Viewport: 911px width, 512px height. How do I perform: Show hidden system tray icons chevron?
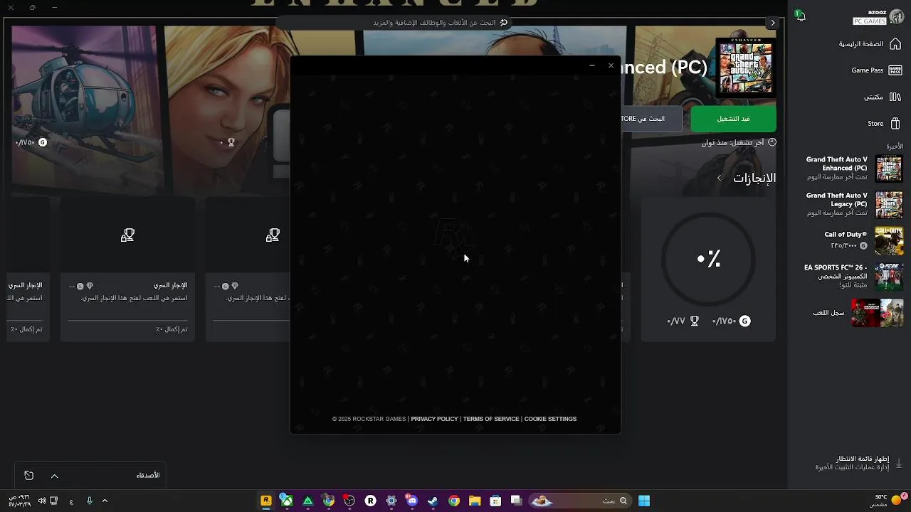[105, 501]
